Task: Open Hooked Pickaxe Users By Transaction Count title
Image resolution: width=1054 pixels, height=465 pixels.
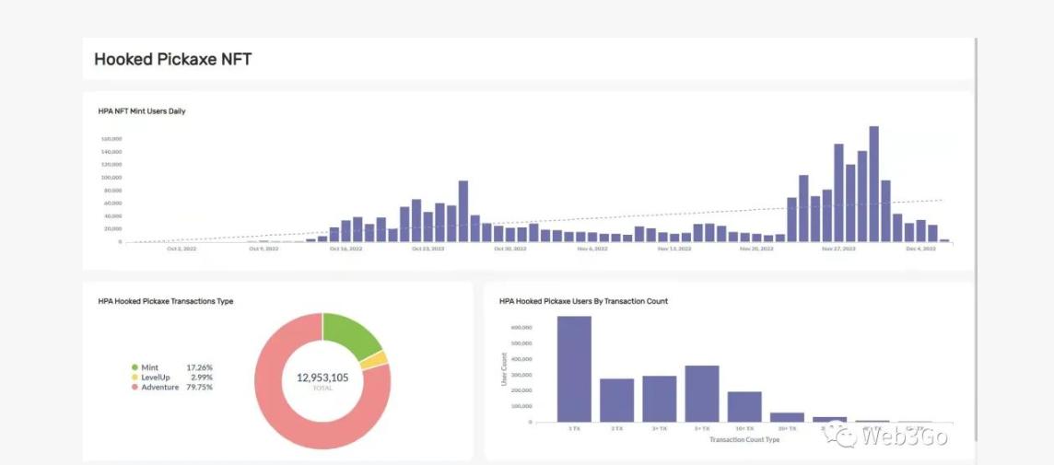Action: [583, 301]
